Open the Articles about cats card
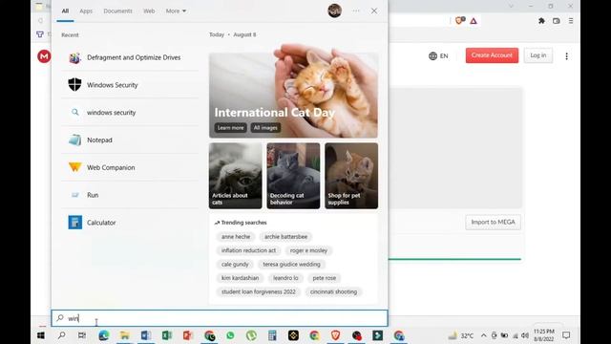This screenshot has height=344, width=611. 236,176
